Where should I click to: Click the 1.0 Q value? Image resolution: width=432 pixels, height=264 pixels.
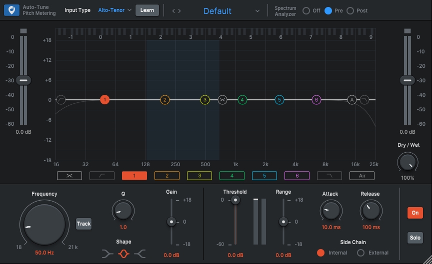(123, 227)
